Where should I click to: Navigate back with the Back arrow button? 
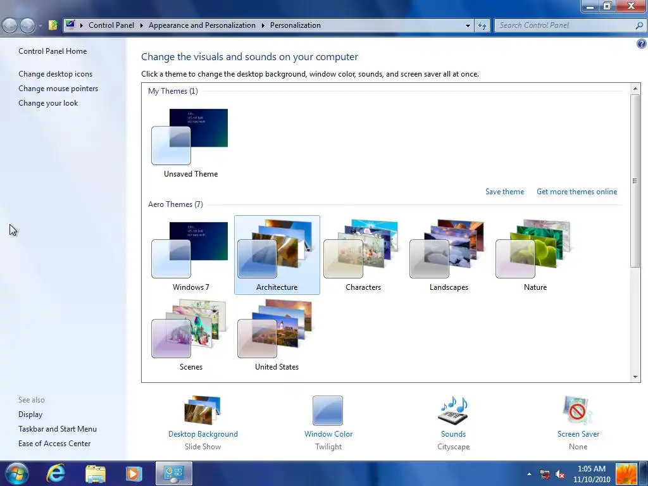point(10,25)
